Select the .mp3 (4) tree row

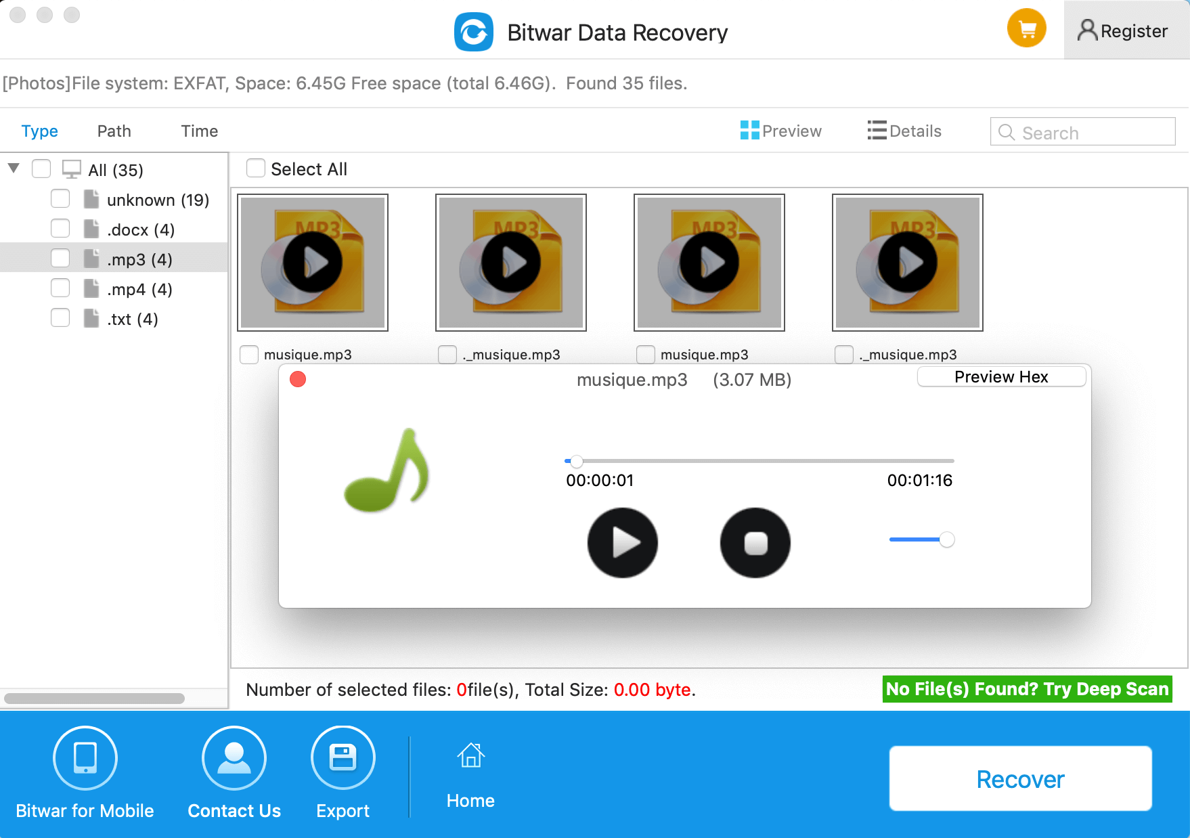[x=114, y=259]
